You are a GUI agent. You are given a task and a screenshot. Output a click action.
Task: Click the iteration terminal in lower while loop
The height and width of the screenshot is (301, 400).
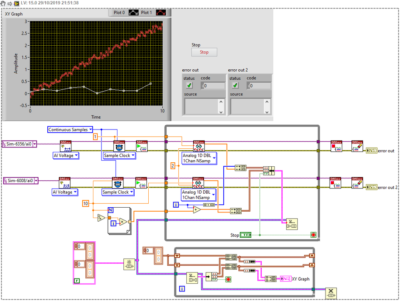(x=182, y=289)
